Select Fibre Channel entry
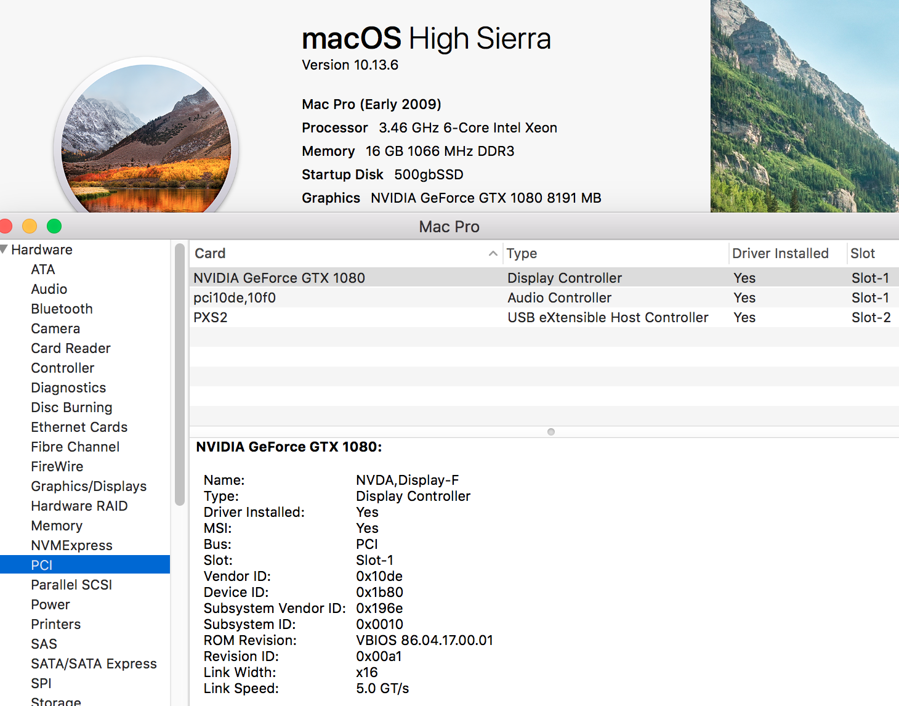The width and height of the screenshot is (899, 706). (x=76, y=447)
